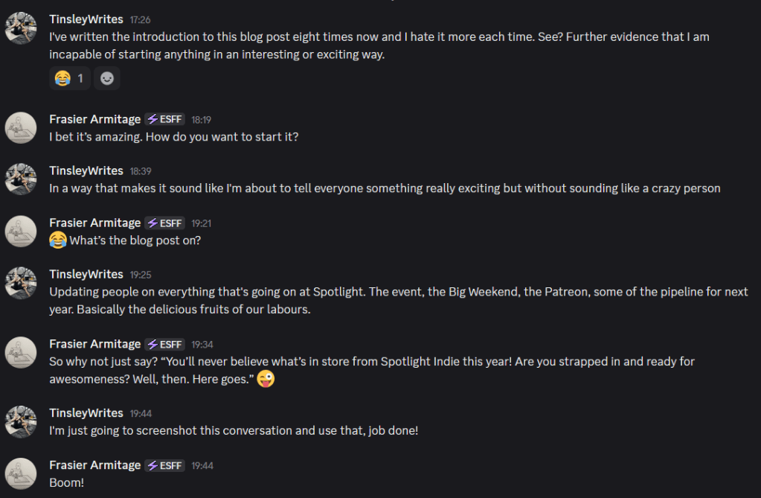The width and height of the screenshot is (761, 498).
Task: Click the ESFF server tag at 18:19
Action: pos(164,119)
